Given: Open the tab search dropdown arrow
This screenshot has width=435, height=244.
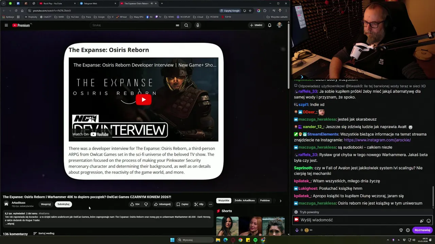Looking at the screenshot, I should coord(4,3).
